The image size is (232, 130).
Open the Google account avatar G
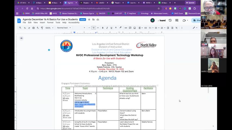152,20
